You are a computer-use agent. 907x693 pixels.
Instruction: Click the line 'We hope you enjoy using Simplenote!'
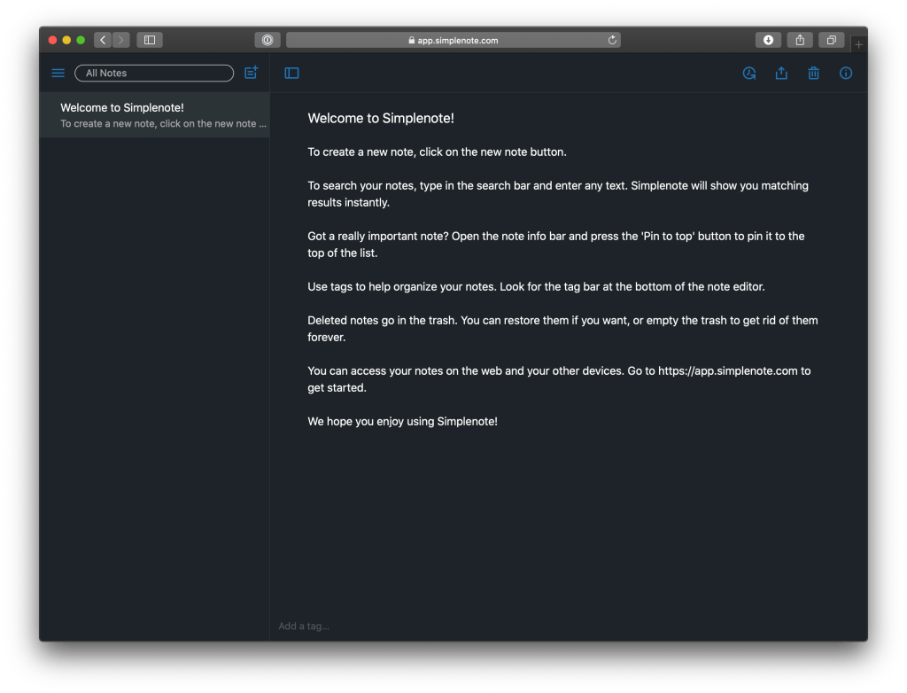pos(403,422)
